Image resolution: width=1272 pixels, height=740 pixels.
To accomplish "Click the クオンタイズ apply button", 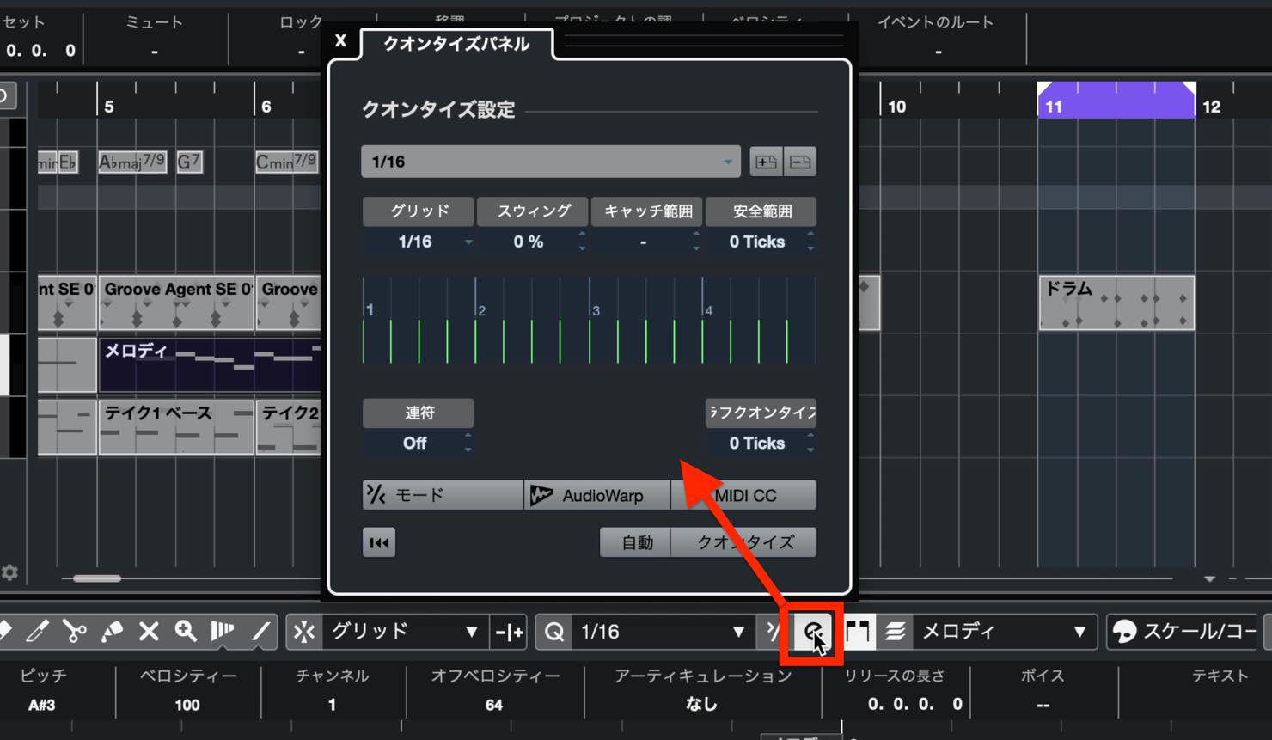I will click(744, 542).
